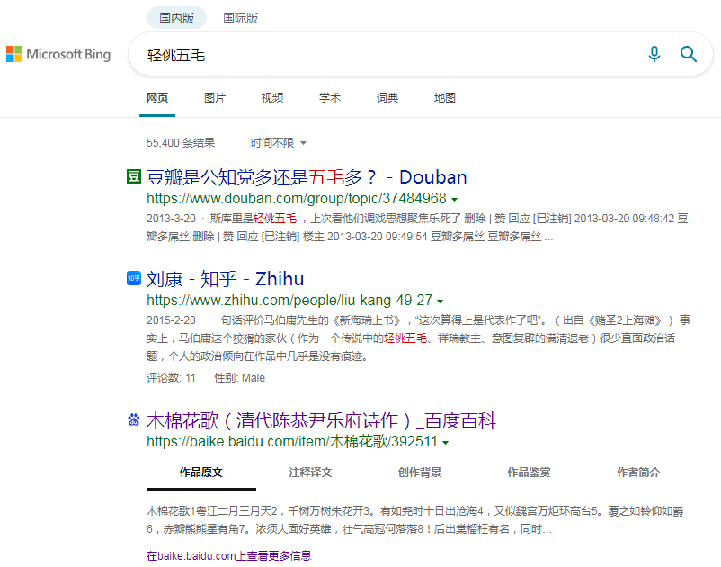721x567 pixels.
Task: Click the Baidu paw favicon
Action: pyautogui.click(x=134, y=419)
